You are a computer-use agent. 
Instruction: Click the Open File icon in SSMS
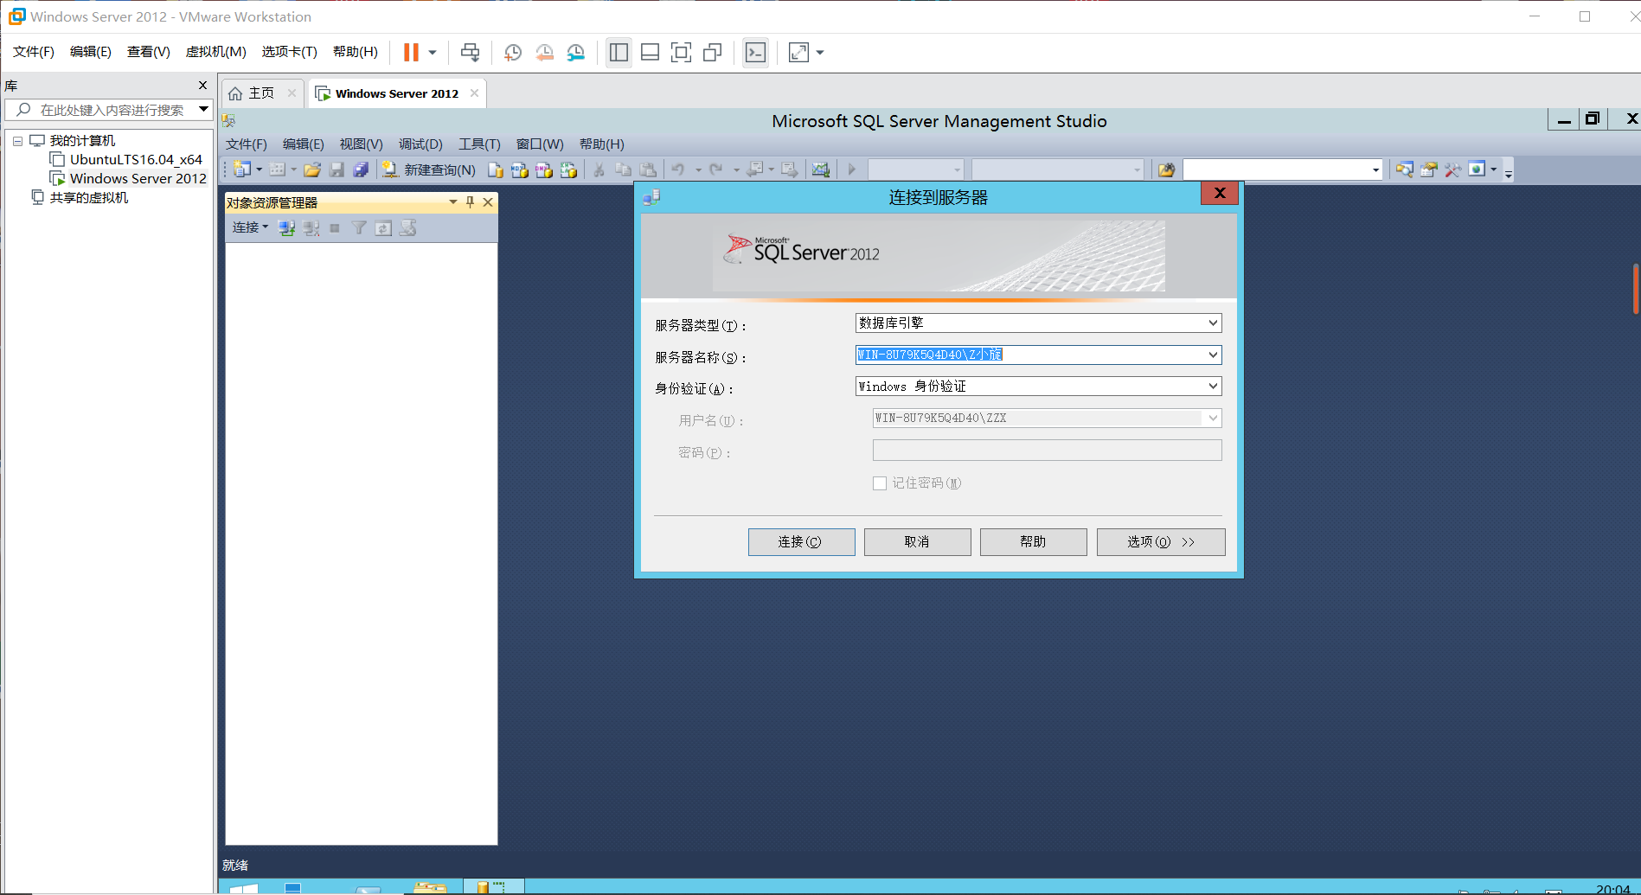click(312, 169)
